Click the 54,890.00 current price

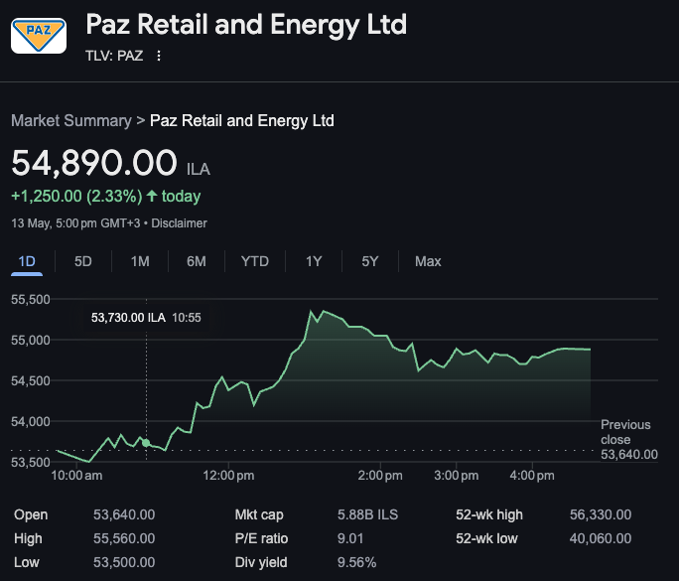tap(94, 163)
